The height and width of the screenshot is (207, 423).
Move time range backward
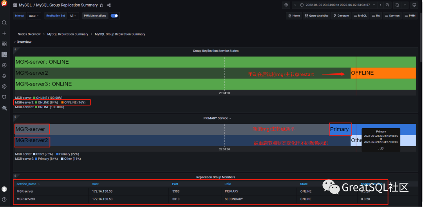tap(295, 5)
